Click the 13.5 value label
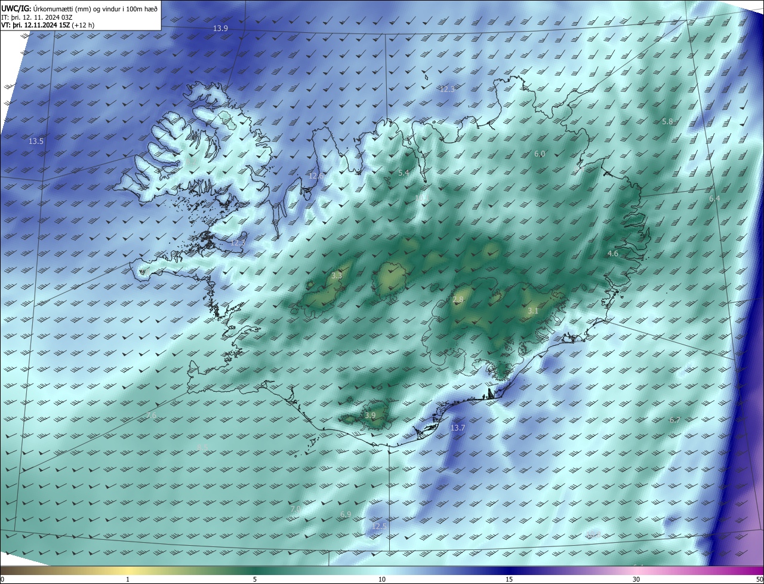Screen dimensions: 764x584 coord(36,142)
